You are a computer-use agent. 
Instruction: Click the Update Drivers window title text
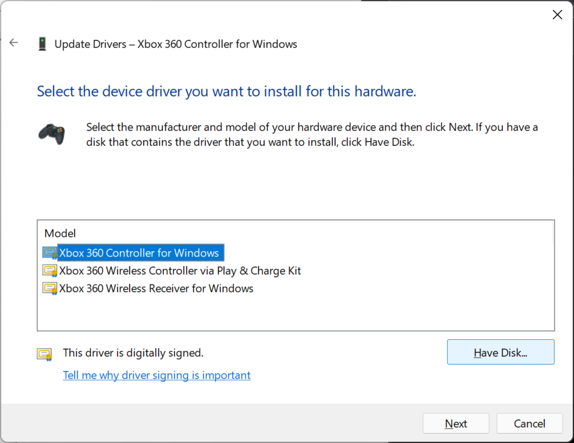pos(176,44)
